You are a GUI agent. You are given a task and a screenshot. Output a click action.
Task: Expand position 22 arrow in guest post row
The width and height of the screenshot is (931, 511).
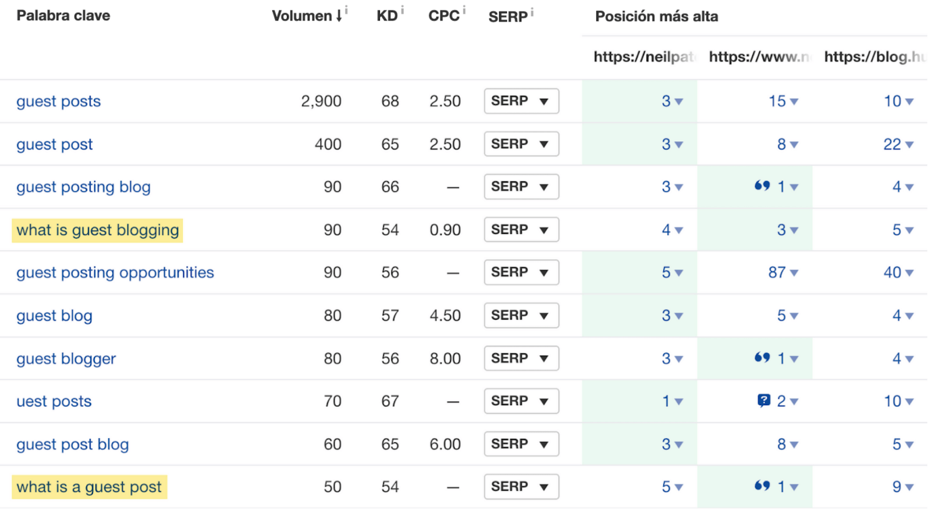pos(909,145)
